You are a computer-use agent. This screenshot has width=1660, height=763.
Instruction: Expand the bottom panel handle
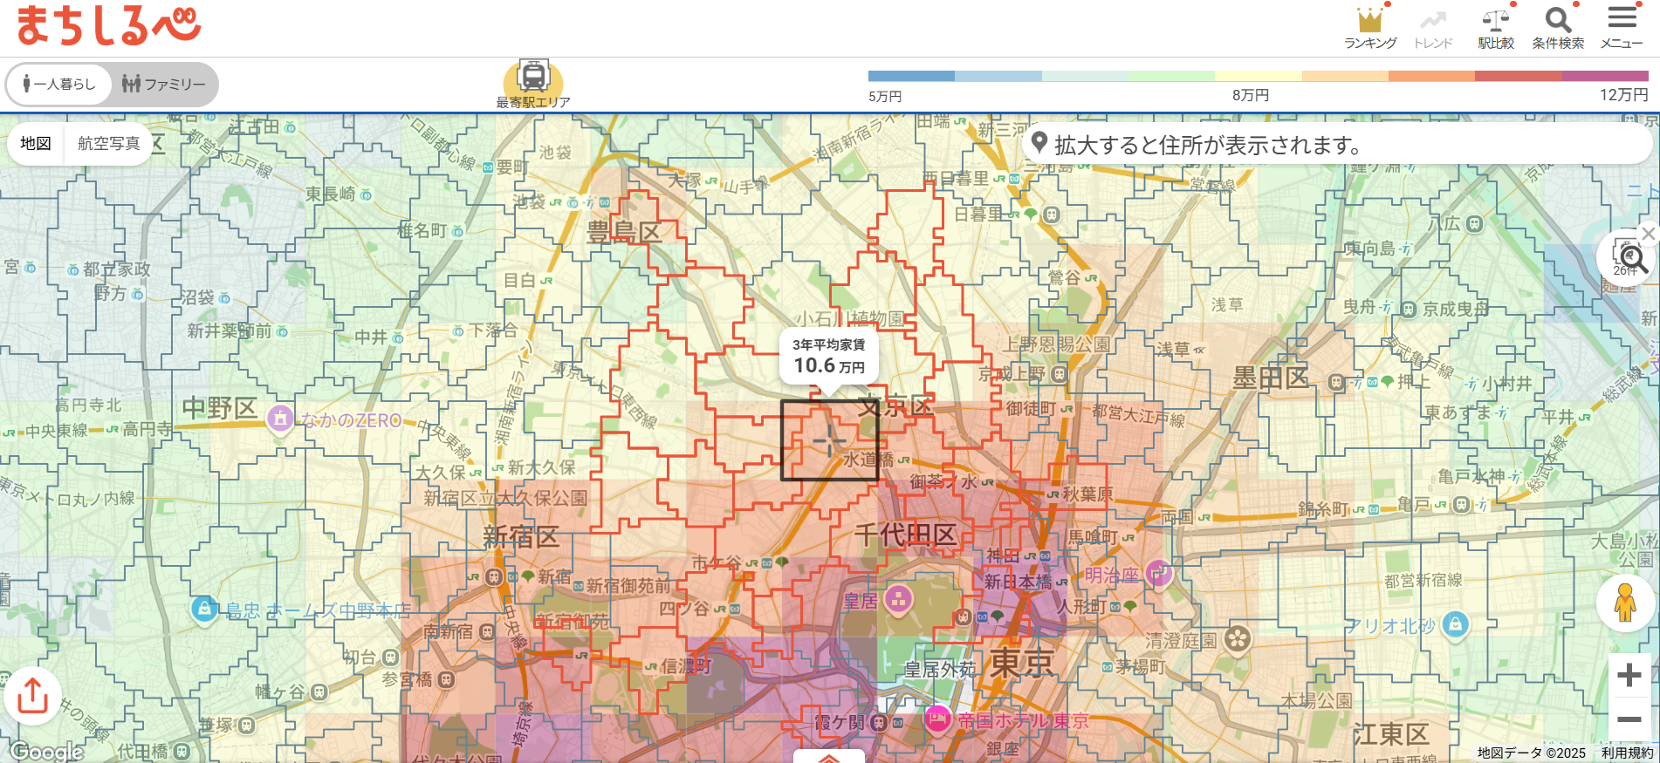tap(828, 757)
